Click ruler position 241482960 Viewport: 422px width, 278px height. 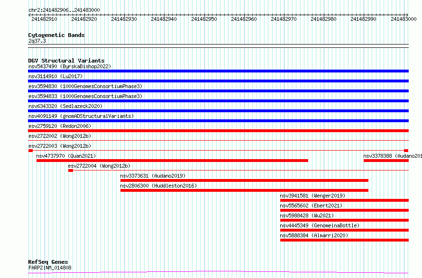244,19
